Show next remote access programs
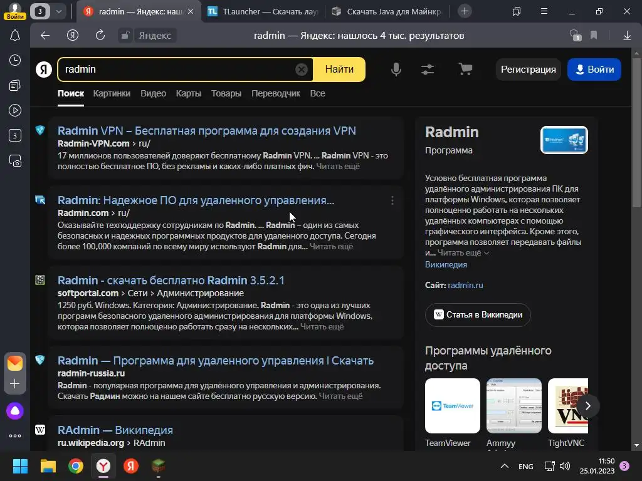This screenshot has height=481, width=642. (588, 406)
